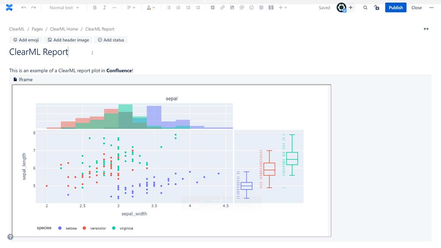This screenshot has width=441, height=248.
Task: Select the Iframe macro header
Action: 23,79
